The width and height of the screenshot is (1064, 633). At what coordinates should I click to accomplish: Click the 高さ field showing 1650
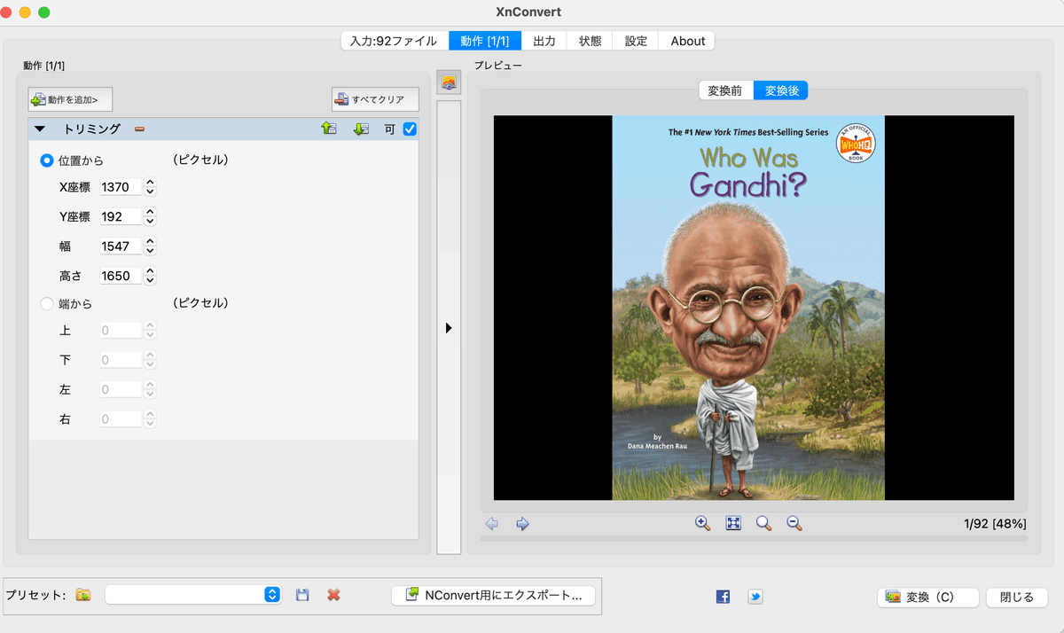pyautogui.click(x=121, y=276)
